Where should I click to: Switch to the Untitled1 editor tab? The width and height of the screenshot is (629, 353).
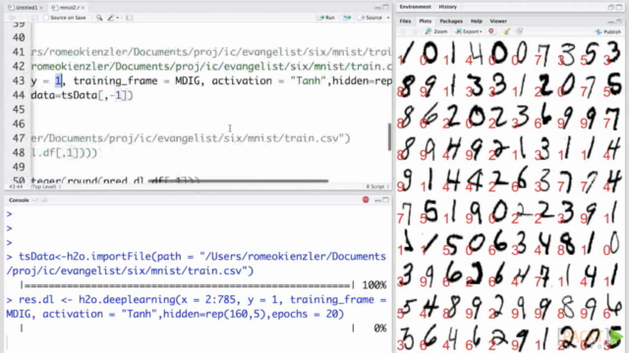pyautogui.click(x=25, y=8)
